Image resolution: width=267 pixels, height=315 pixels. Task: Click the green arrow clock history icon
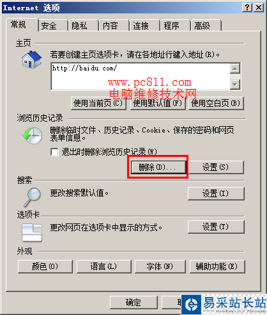(32, 135)
